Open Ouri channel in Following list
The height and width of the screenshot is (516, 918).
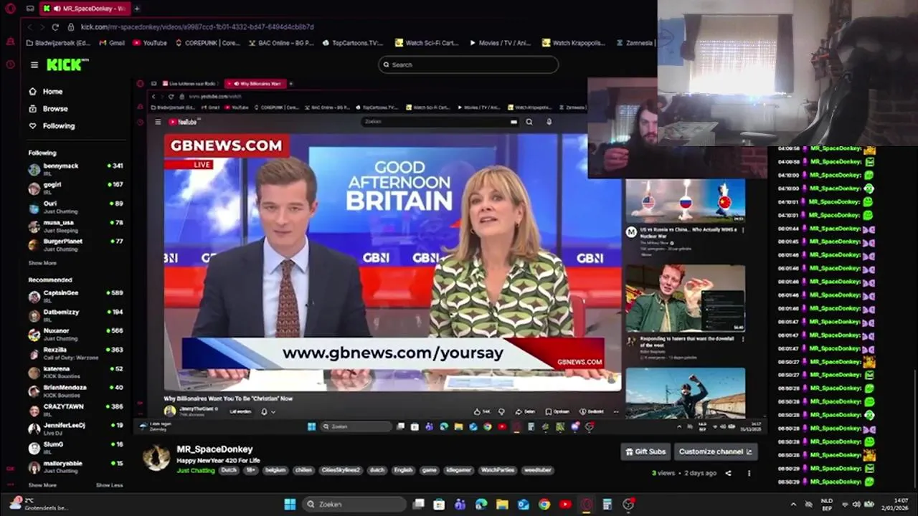pos(75,206)
